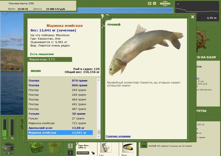Open the cooking cauldron icon
This screenshot has height=156, width=221.
coord(9,148)
